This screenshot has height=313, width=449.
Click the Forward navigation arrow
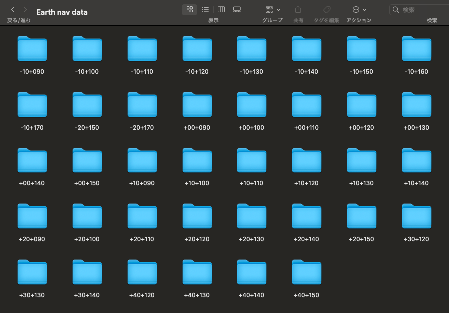pyautogui.click(x=25, y=10)
